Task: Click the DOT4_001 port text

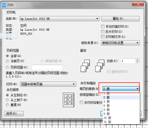Action: click(26, 34)
